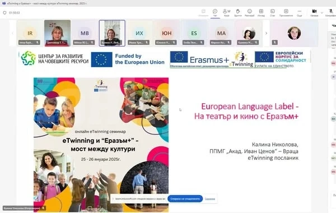The height and width of the screenshot is (213, 336).
Task: Expand camera device options chevron
Action: tap(321, 13)
